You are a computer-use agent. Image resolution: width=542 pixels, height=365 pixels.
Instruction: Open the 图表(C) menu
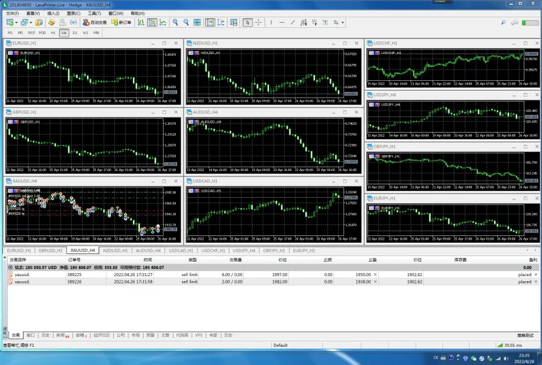tap(73, 13)
